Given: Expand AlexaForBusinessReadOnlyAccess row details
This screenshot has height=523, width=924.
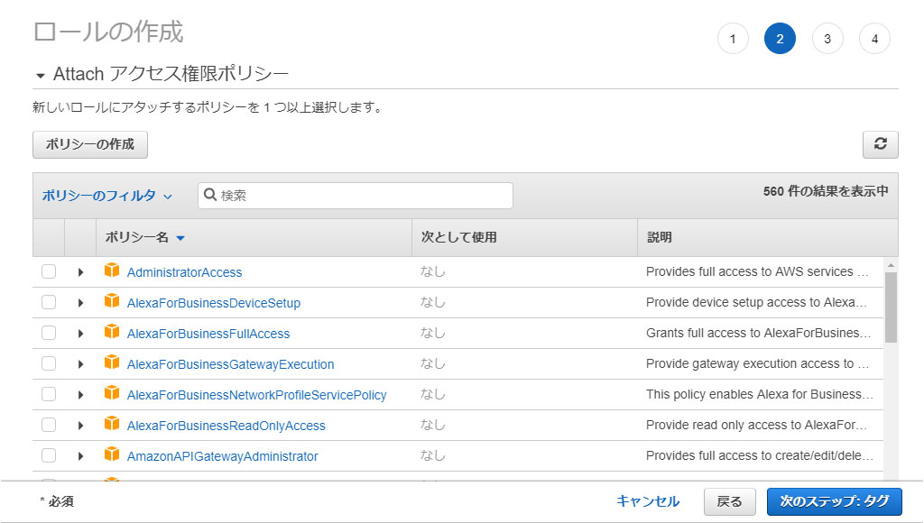Looking at the screenshot, I should (80, 426).
